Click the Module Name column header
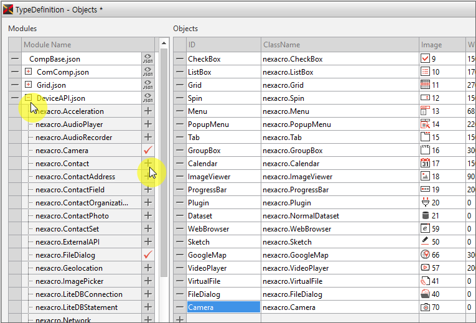The width and height of the screenshot is (476, 323). 81,45
